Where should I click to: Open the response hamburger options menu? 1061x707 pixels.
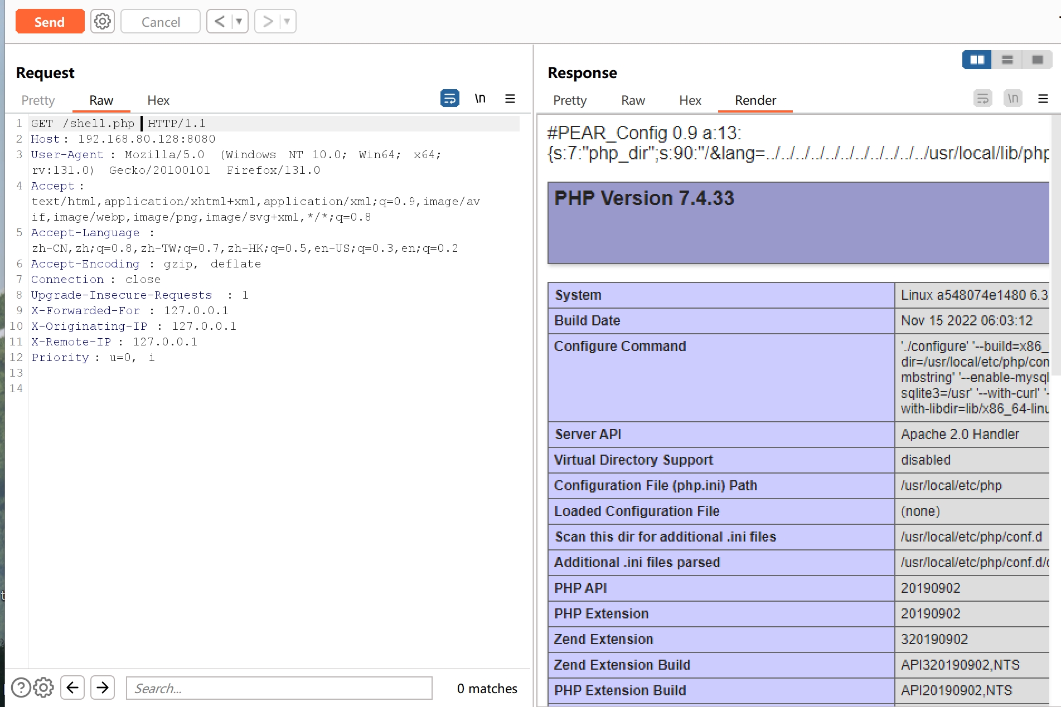[1043, 99]
